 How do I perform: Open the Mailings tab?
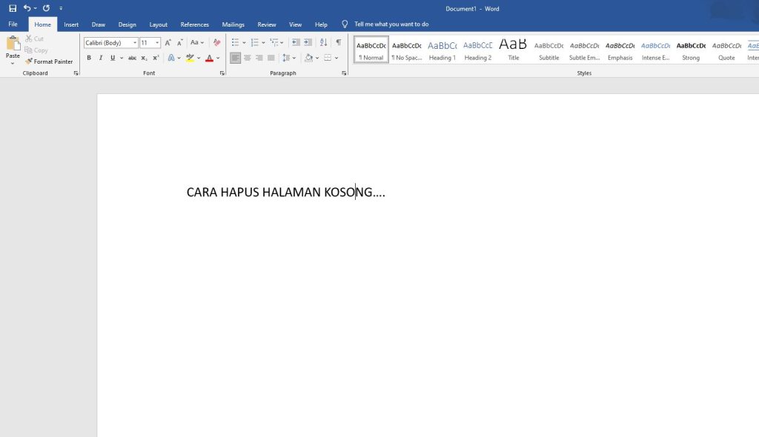[233, 24]
